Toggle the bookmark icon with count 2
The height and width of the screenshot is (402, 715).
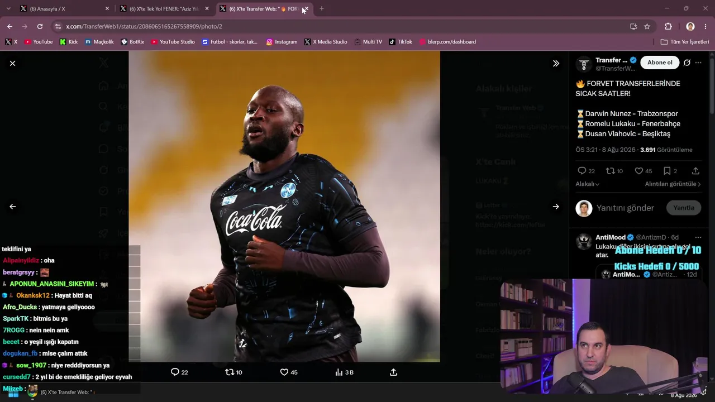[667, 171]
